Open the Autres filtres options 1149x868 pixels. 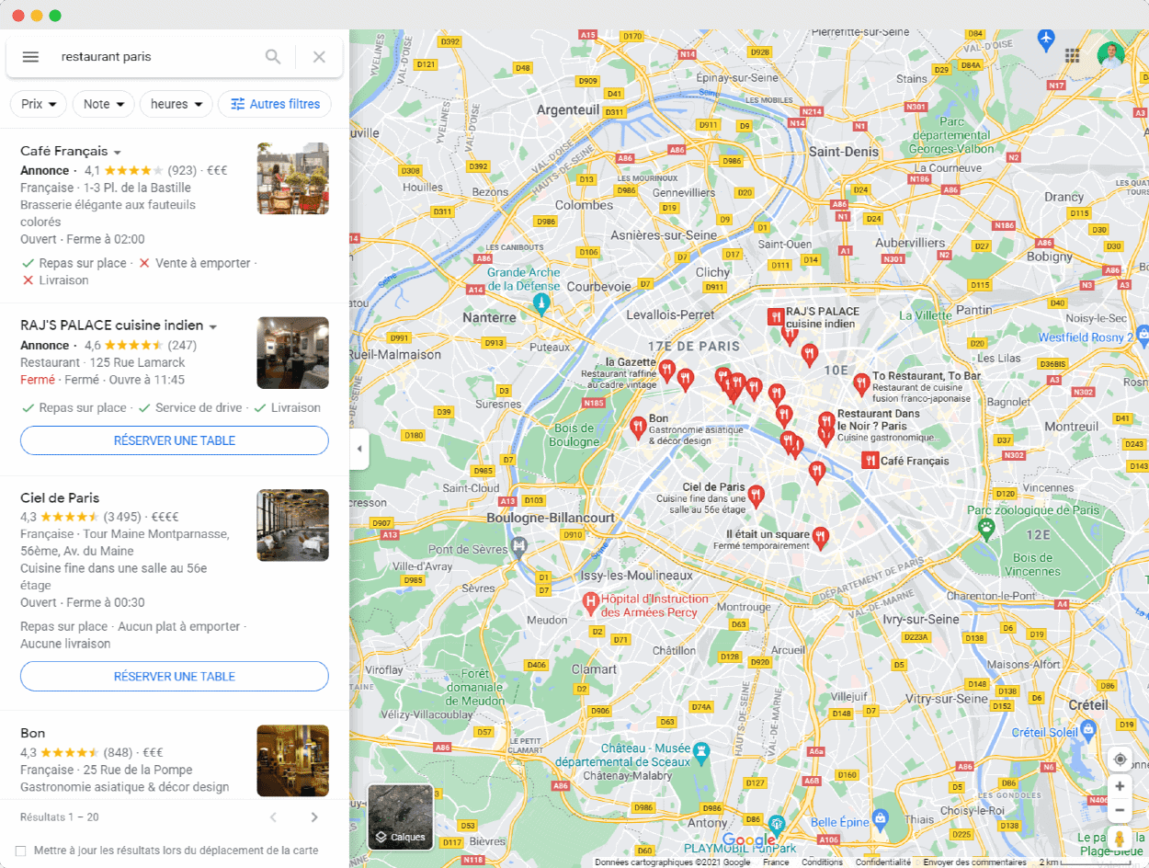point(275,104)
